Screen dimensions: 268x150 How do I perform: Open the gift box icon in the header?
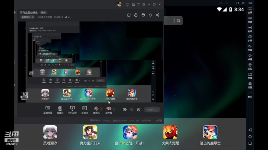tap(129, 15)
